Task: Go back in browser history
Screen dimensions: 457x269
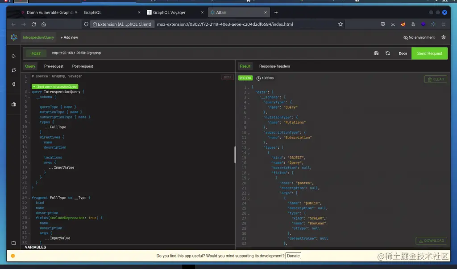Action: (13, 24)
